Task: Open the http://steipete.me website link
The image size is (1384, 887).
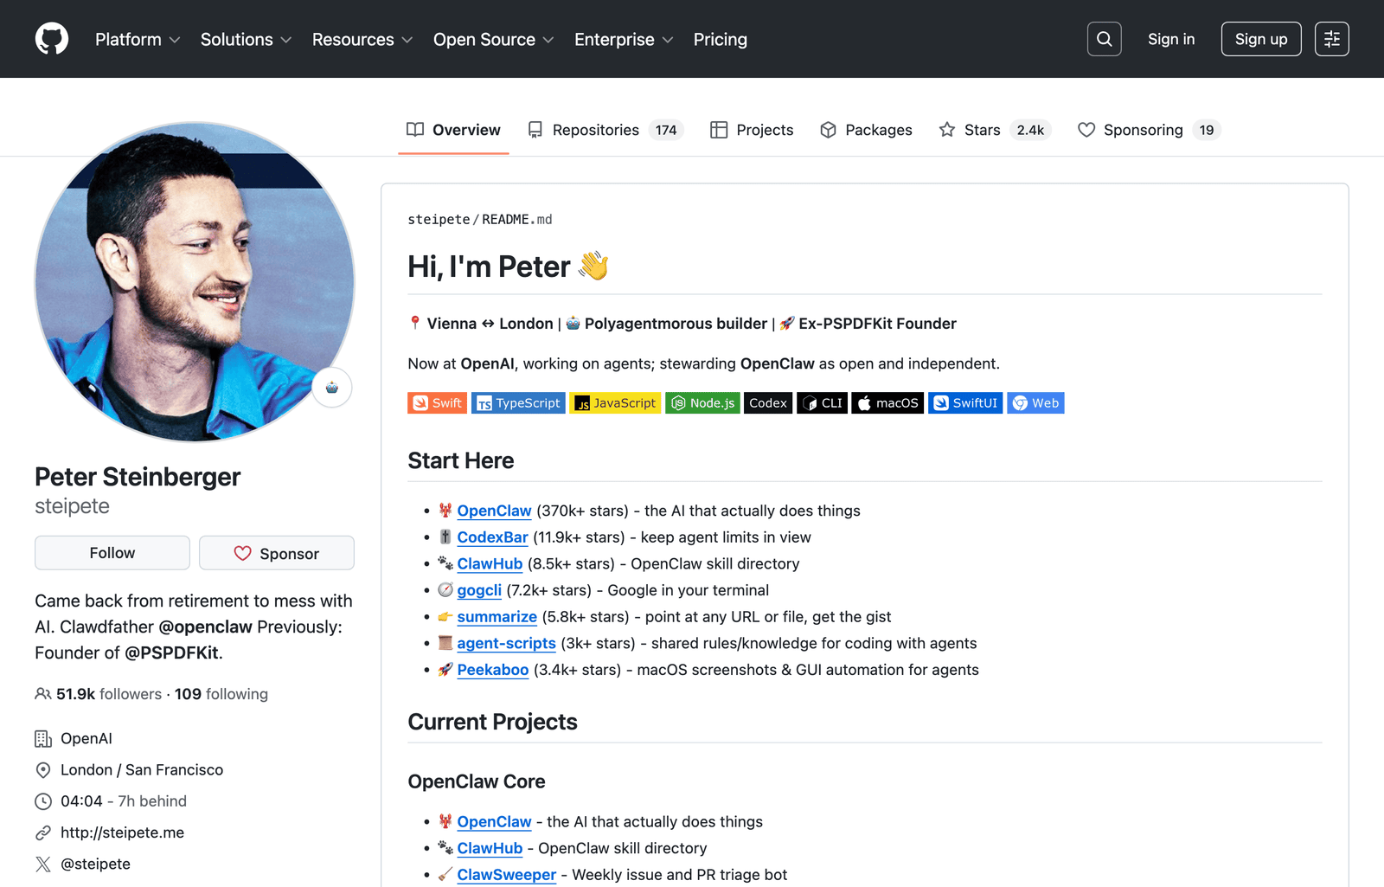Action: pyautogui.click(x=122, y=832)
